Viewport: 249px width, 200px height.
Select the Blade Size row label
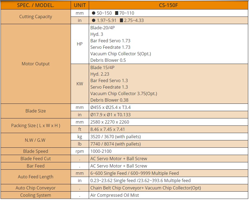click(x=35, y=111)
